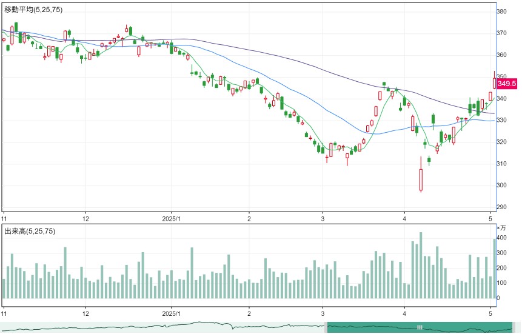Viewport: 522px width, 334px height.
Task: Click the unselected left portion of the navigator track
Action: (x=162, y=327)
